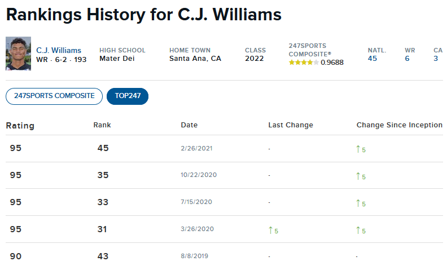Click the star rating icons
The image size is (447, 279).
pos(303,62)
